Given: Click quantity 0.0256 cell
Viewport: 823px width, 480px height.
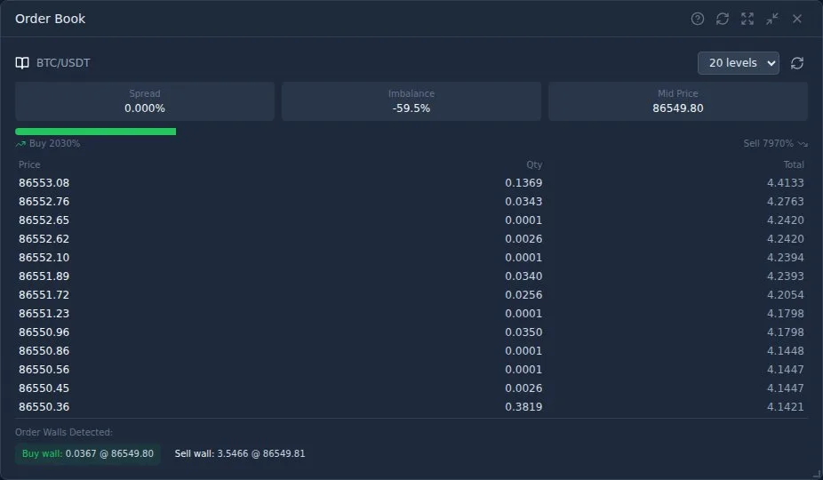Looking at the screenshot, I should [x=523, y=294].
